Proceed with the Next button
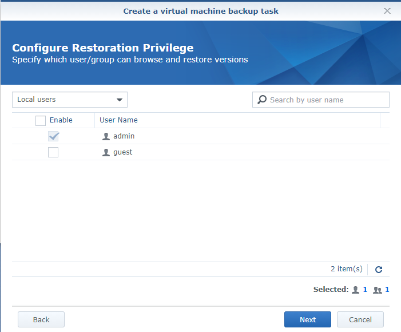The width and height of the screenshot is (401, 332). pyautogui.click(x=308, y=319)
